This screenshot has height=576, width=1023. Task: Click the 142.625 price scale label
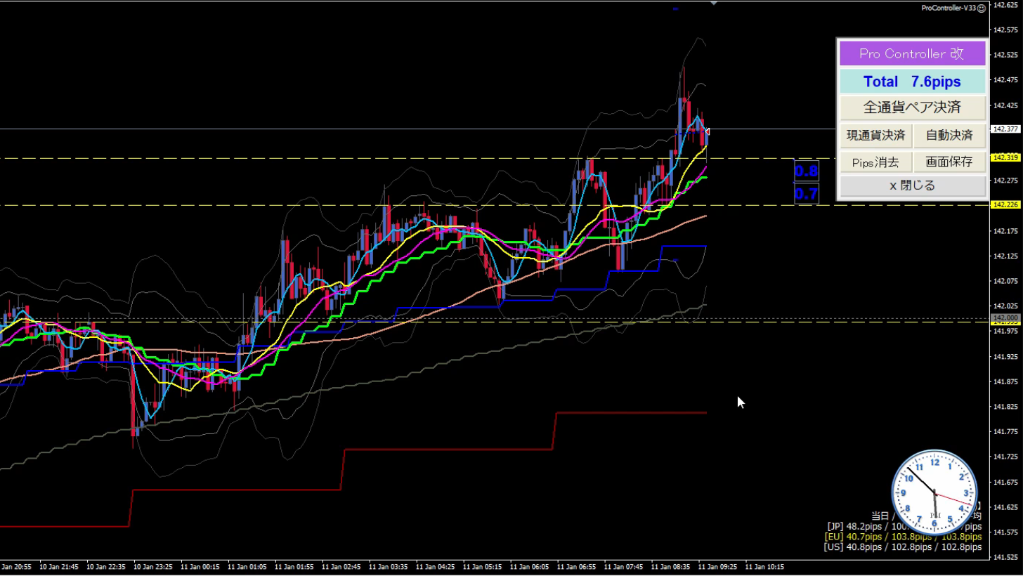click(1005, 5)
